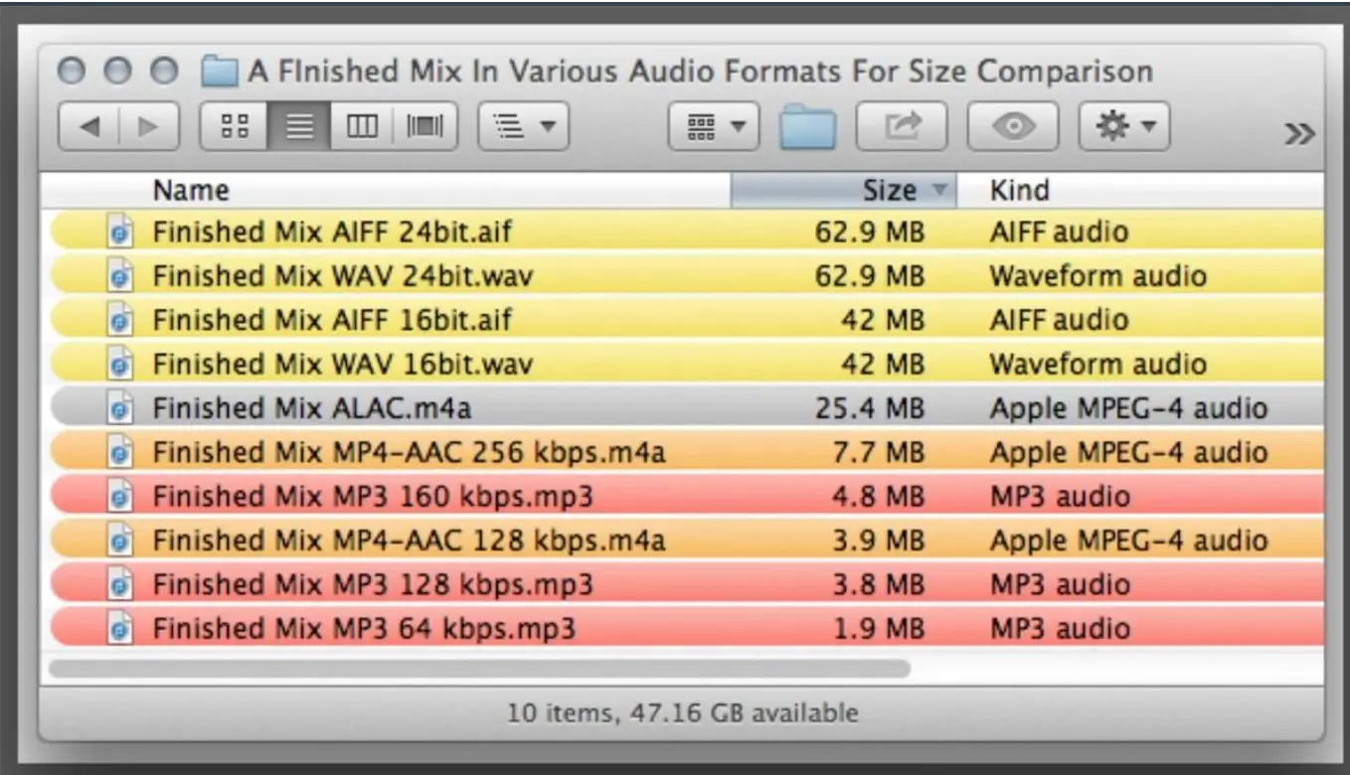Image resolution: width=1350 pixels, height=775 pixels.
Task: Create a new folder
Action: click(x=807, y=126)
